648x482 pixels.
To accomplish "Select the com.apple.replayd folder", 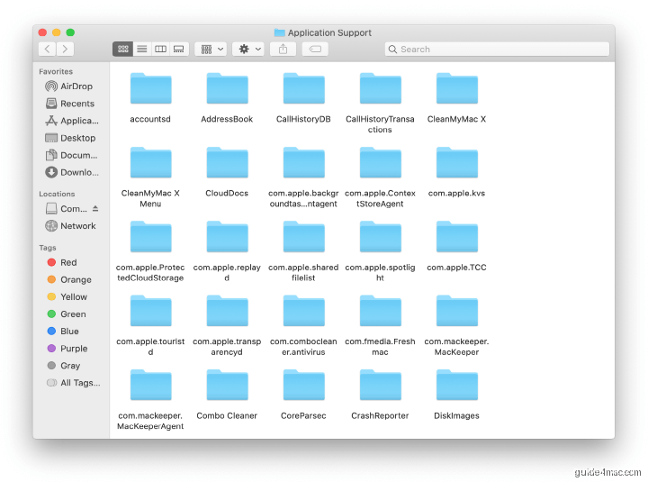I will [227, 237].
